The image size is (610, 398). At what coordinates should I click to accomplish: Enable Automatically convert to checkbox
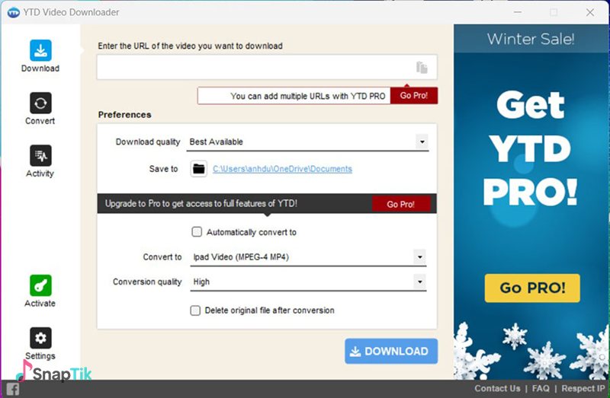(x=197, y=232)
